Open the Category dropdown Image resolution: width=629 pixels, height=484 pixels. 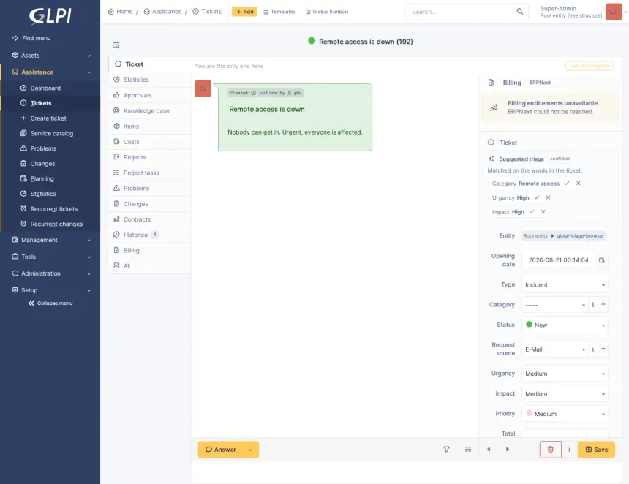point(555,305)
